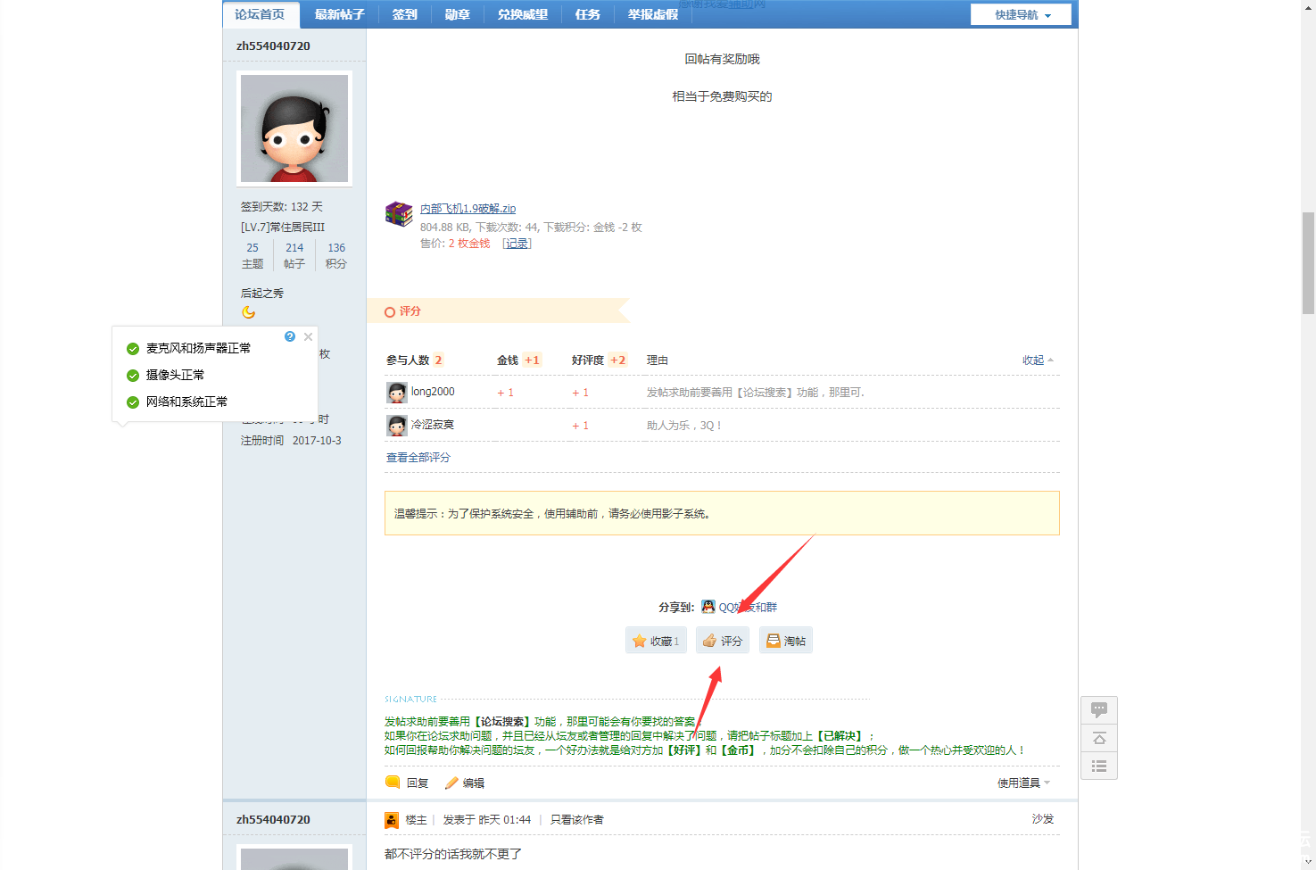This screenshot has height=870, width=1316.
Task: Click the 网络和系统正常 green check
Action: (x=133, y=402)
